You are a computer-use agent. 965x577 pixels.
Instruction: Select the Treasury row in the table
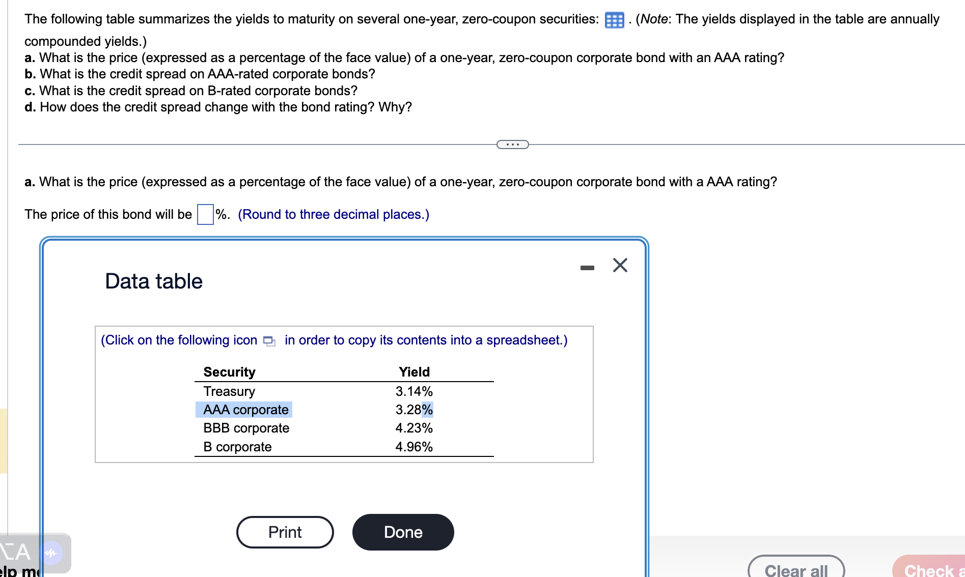(230, 391)
